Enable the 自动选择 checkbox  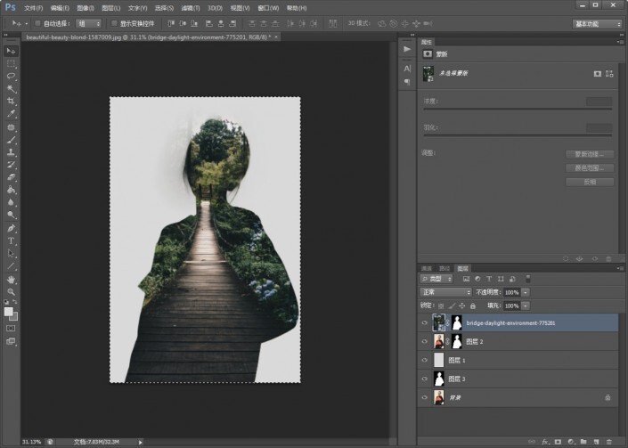point(38,24)
